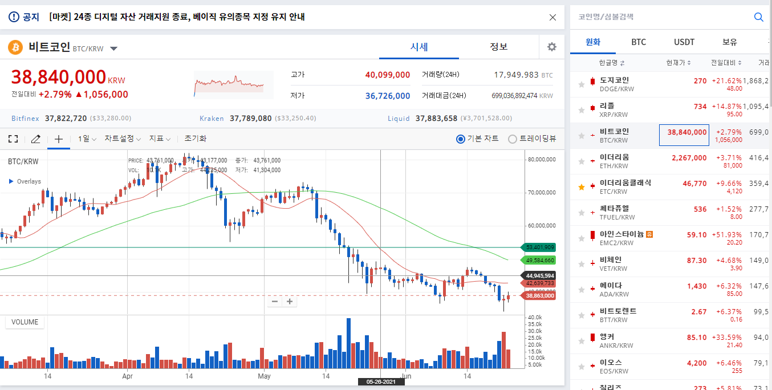
Task: Click the 05-26-2021 date marker
Action: click(x=381, y=382)
